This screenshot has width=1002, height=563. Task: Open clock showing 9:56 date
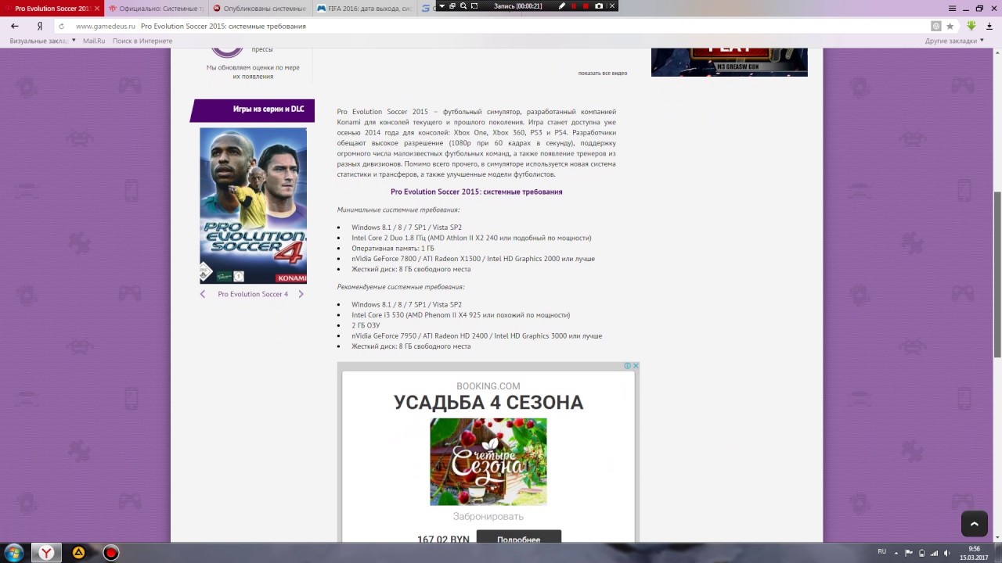point(974,553)
